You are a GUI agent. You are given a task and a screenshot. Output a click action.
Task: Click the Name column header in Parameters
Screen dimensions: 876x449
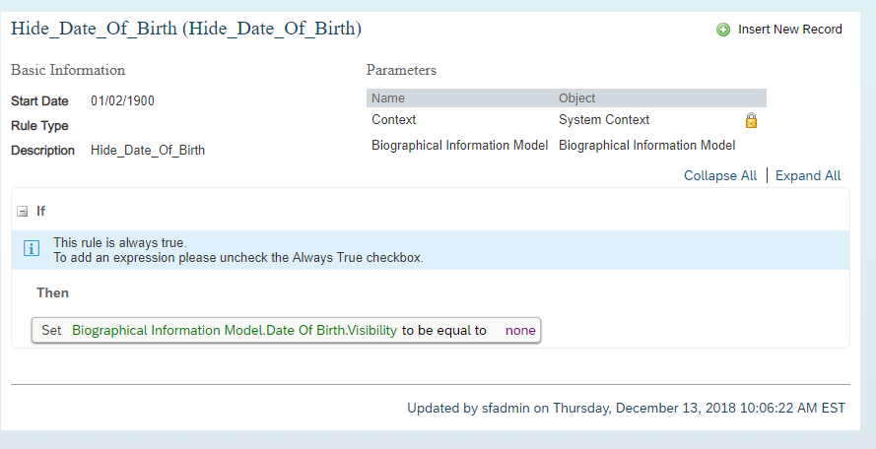pyautogui.click(x=388, y=97)
